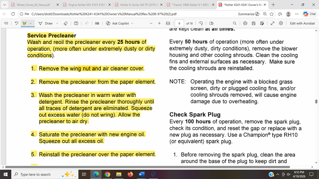This screenshot has width=319, height=179.
Task: Print the PDF using the printer icon
Action: click(245, 23)
